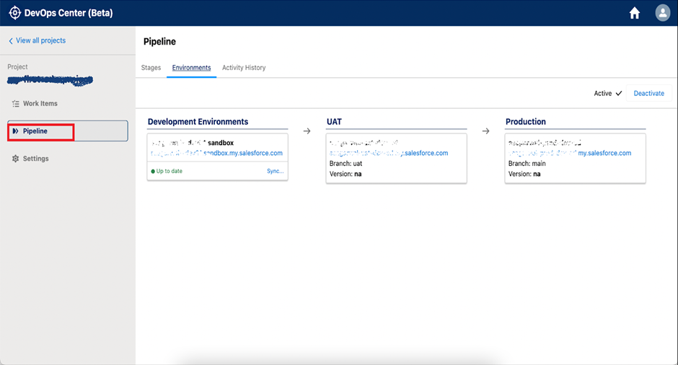Open the UAT environment salesforce.com link
Viewport: 678px width, 365px height.
pyautogui.click(x=389, y=153)
